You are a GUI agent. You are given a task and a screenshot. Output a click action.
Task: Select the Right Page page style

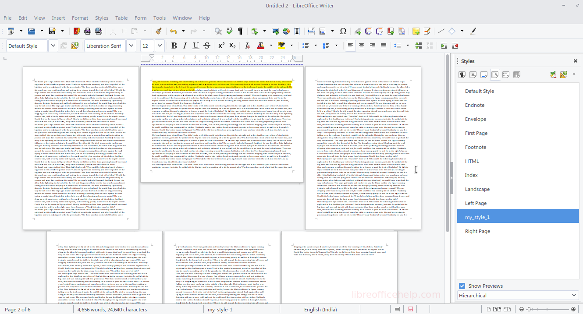pos(518,231)
